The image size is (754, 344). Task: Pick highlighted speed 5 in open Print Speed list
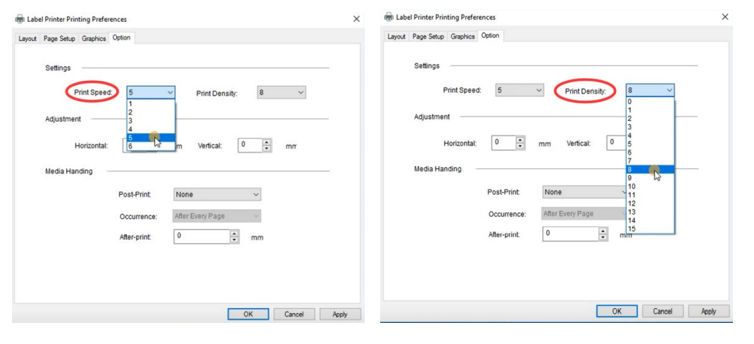pos(151,137)
